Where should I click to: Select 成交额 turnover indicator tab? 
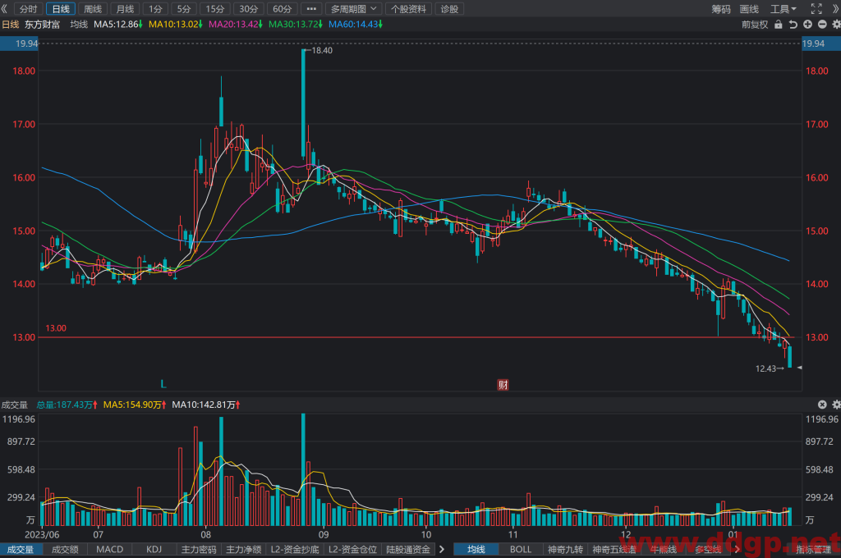coord(65,550)
